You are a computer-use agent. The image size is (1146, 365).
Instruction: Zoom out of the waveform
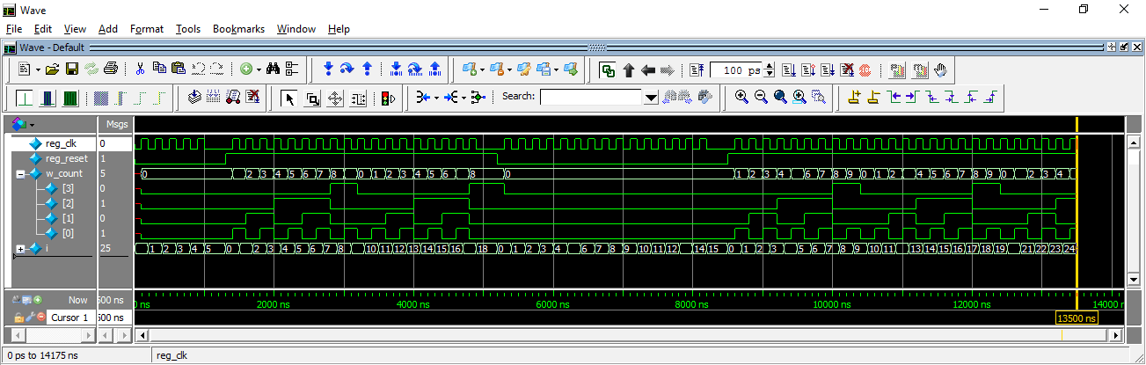[761, 98]
